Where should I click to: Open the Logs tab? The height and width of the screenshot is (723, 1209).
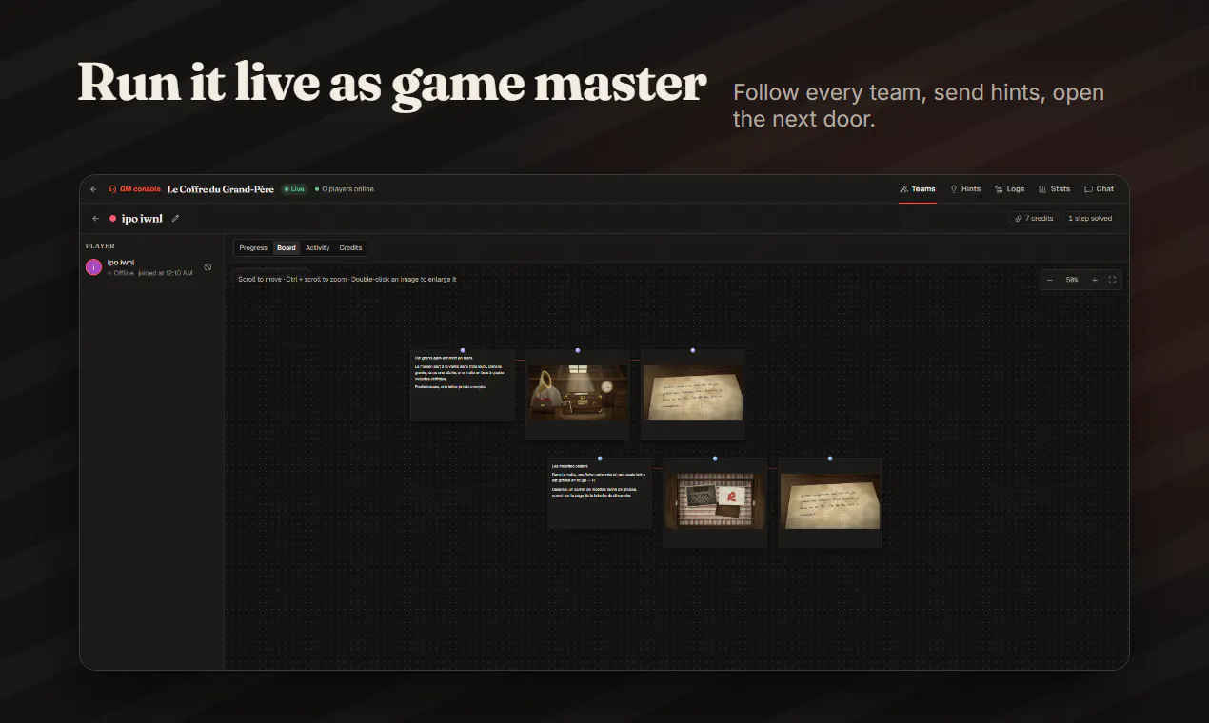1010,189
